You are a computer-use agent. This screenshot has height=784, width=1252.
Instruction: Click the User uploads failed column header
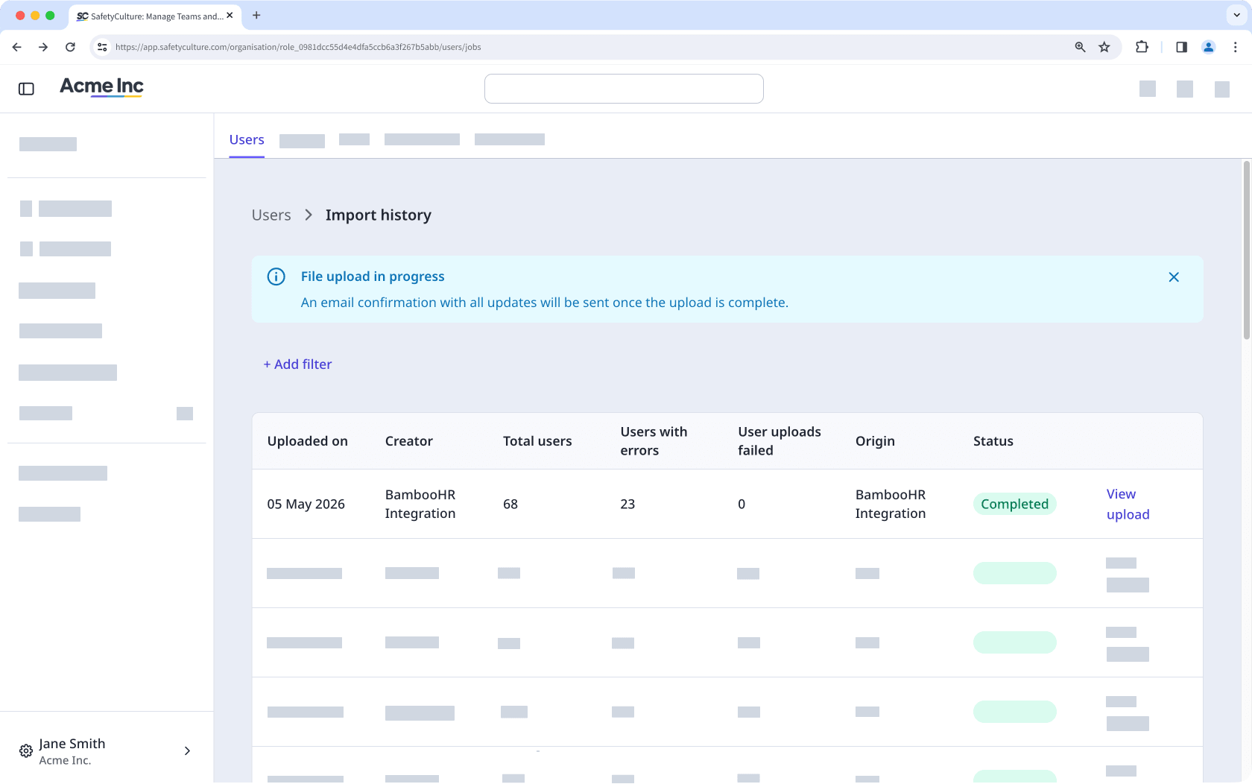click(x=780, y=441)
